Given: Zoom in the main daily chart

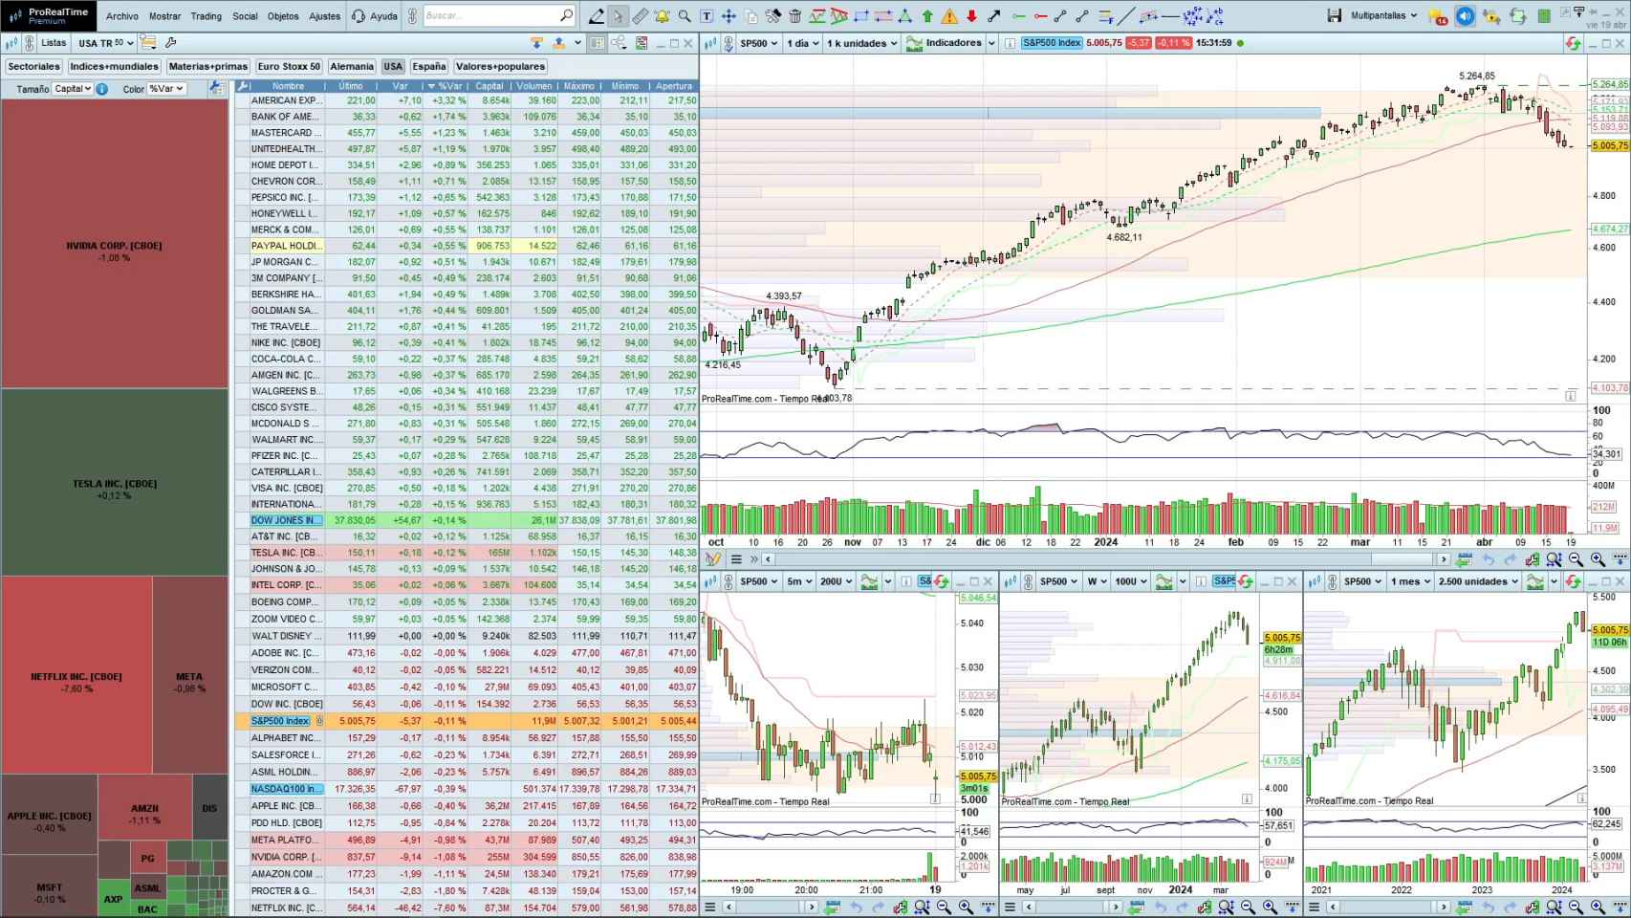Looking at the screenshot, I should 1598,559.
